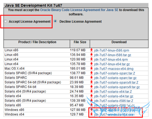The height and width of the screenshot is (119, 152).
Task: Click the Mac OS X x64 row label
Action: click(x=15, y=68)
